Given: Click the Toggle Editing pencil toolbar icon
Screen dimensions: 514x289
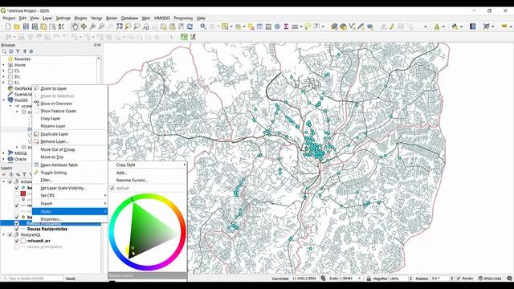Looking at the screenshot, I should pyautogui.click(x=392, y=26).
